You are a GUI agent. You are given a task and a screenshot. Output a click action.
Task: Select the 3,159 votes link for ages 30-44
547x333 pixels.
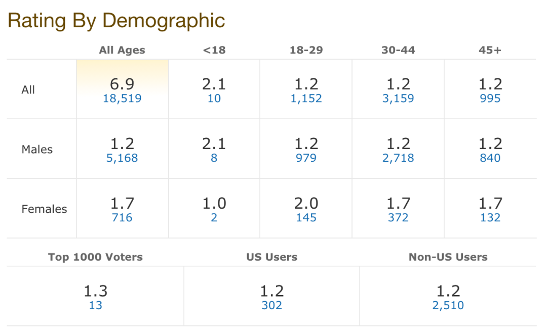[398, 99]
